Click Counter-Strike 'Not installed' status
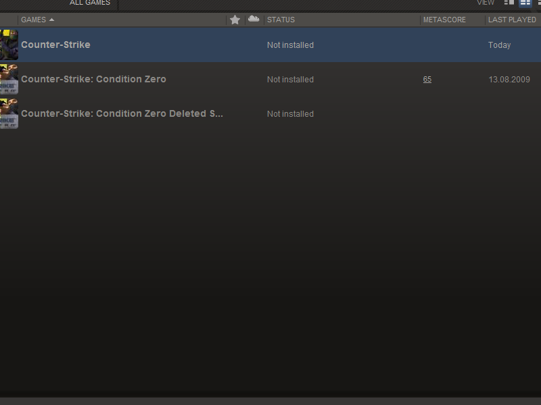This screenshot has height=405, width=541. click(x=290, y=45)
